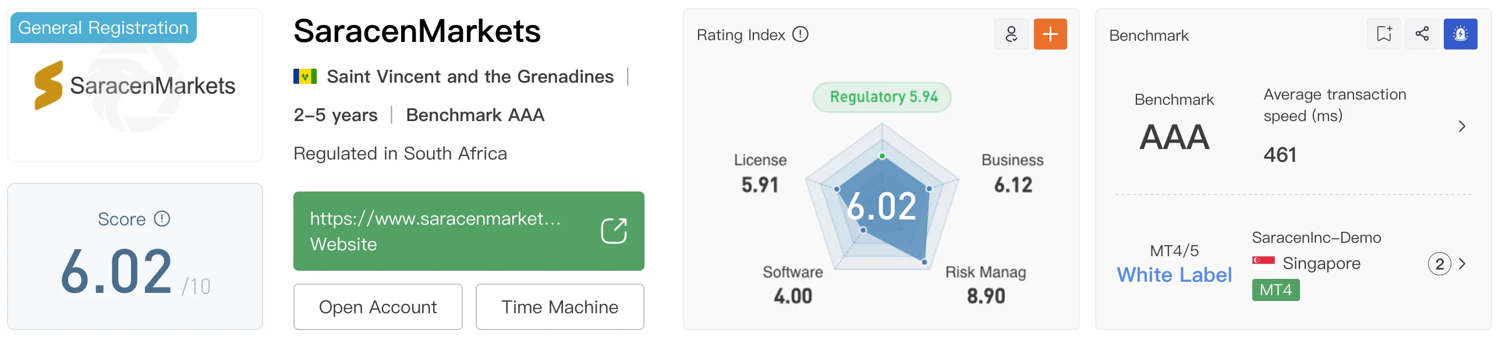Click the share icon in Benchmark panel
Viewport: 1502px width, 340px height.
1422,34
